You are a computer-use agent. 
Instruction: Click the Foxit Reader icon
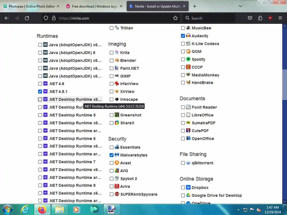tap(188, 107)
